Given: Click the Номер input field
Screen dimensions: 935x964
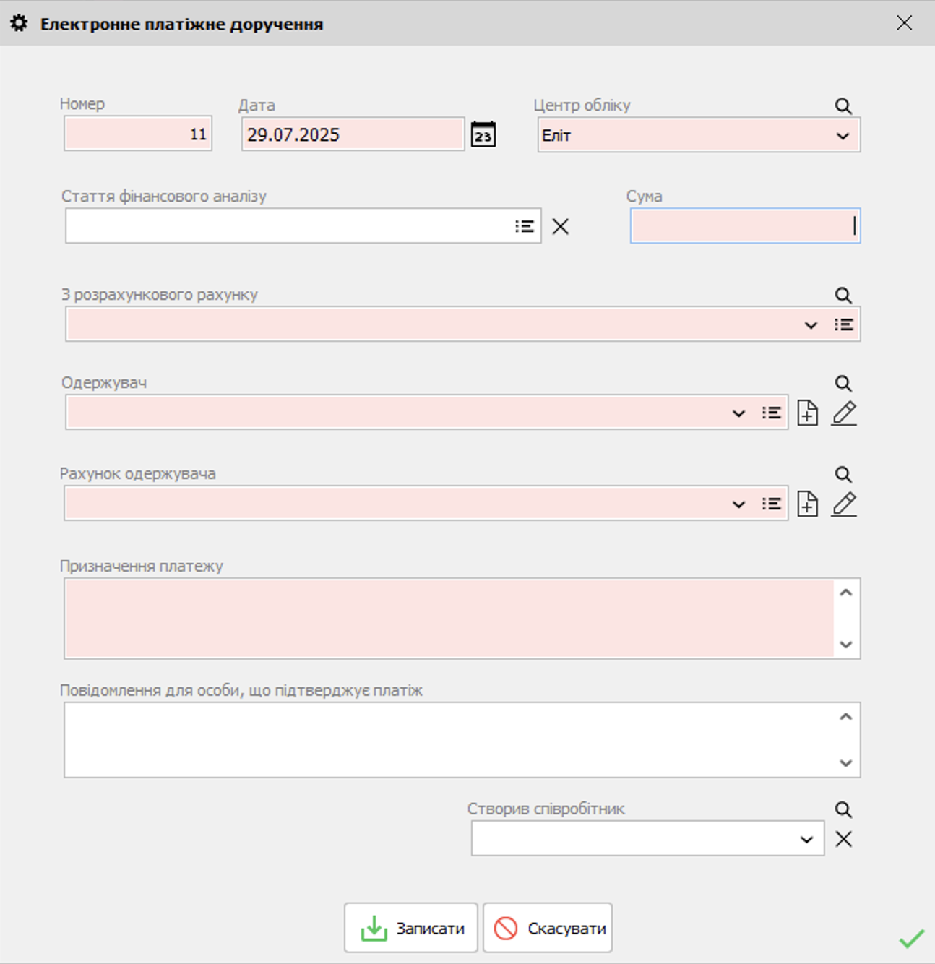Looking at the screenshot, I should (137, 134).
